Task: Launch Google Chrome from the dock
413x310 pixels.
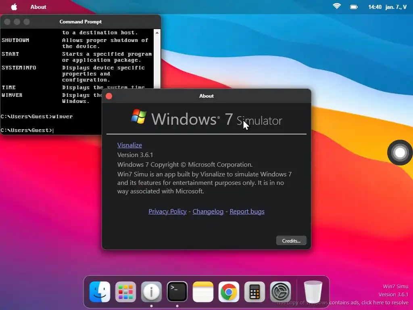Action: tap(229, 292)
